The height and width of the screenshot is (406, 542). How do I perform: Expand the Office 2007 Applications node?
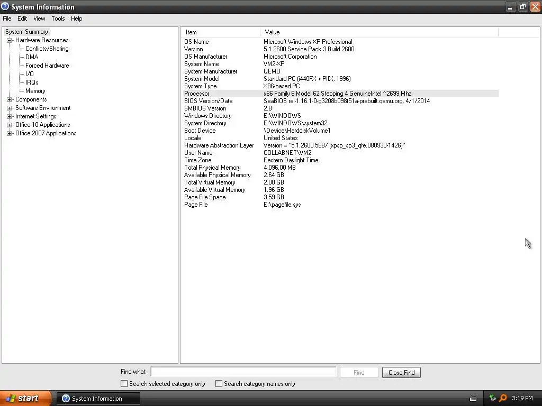(x=10, y=133)
